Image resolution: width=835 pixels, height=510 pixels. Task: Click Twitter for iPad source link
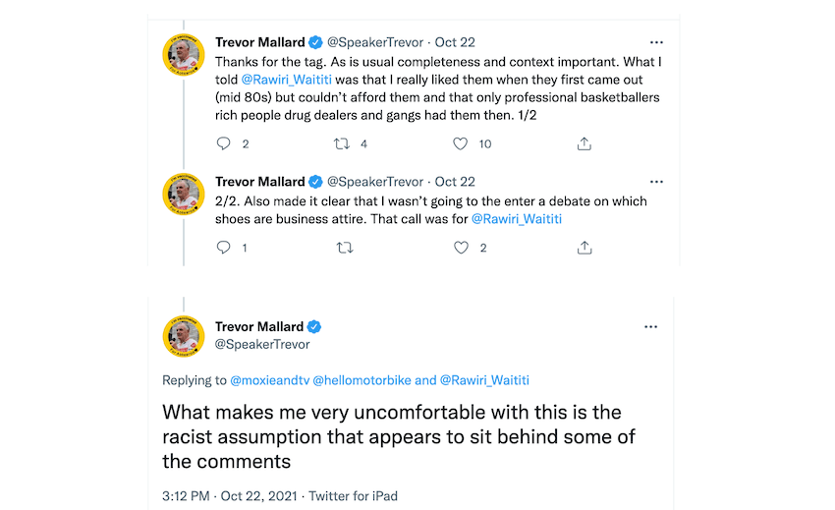click(x=353, y=496)
